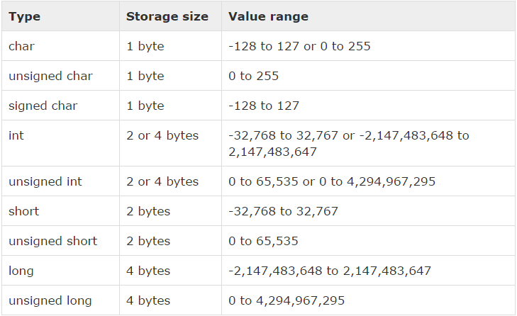Click the value range of the short type
517x316 pixels.
click(x=283, y=211)
